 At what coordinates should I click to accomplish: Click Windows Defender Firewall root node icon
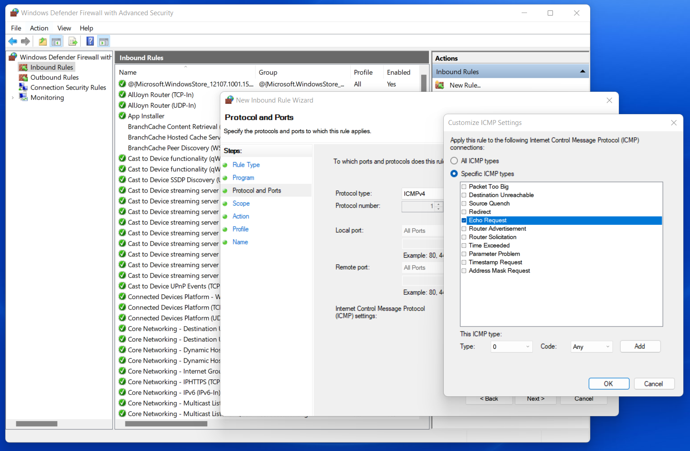[x=13, y=57]
